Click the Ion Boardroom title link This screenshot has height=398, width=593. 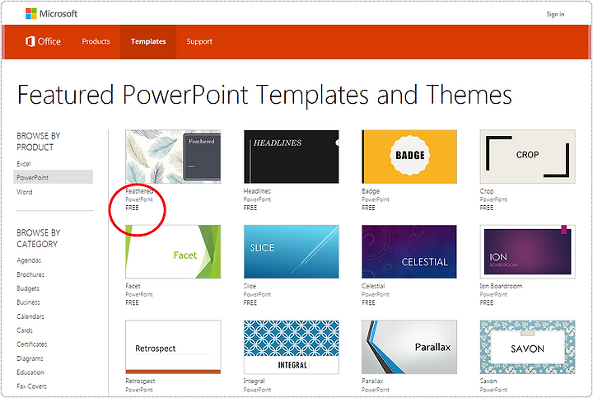pyautogui.click(x=501, y=286)
